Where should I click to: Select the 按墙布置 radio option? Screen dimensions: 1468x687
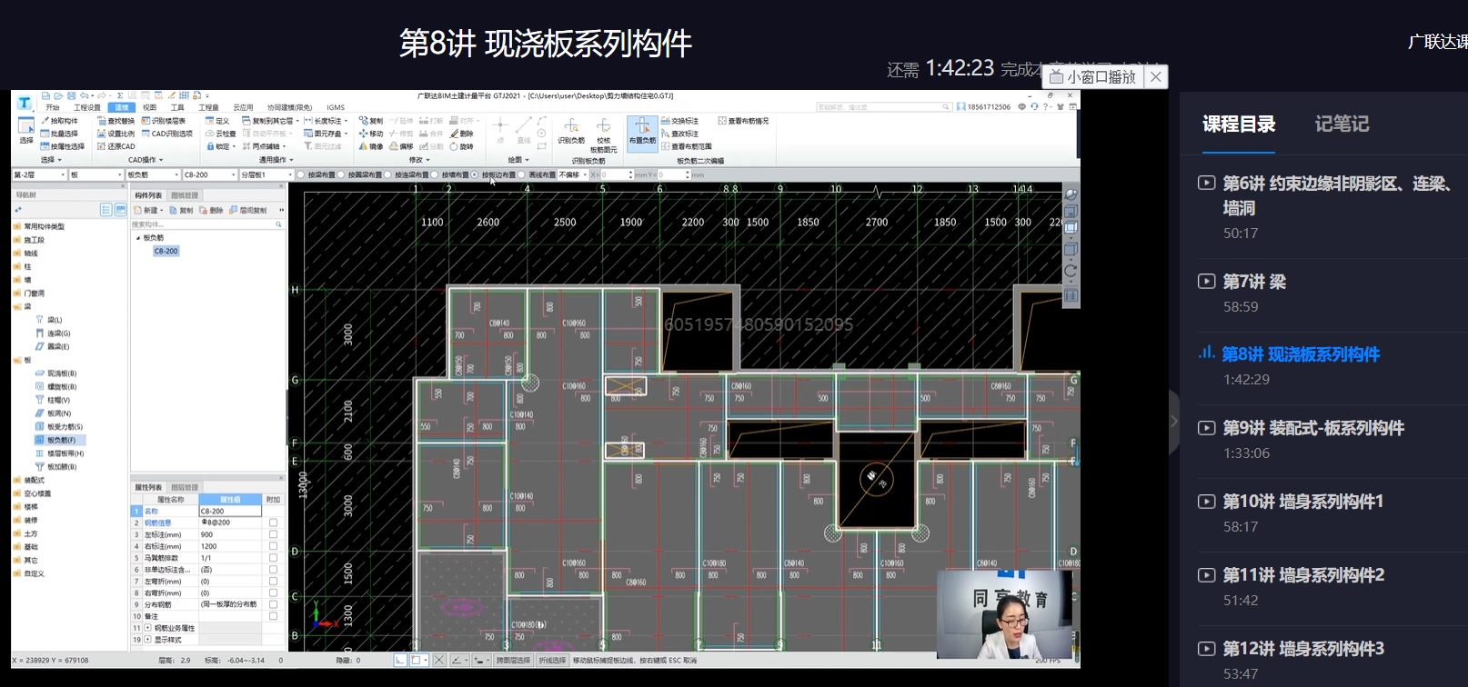(435, 174)
